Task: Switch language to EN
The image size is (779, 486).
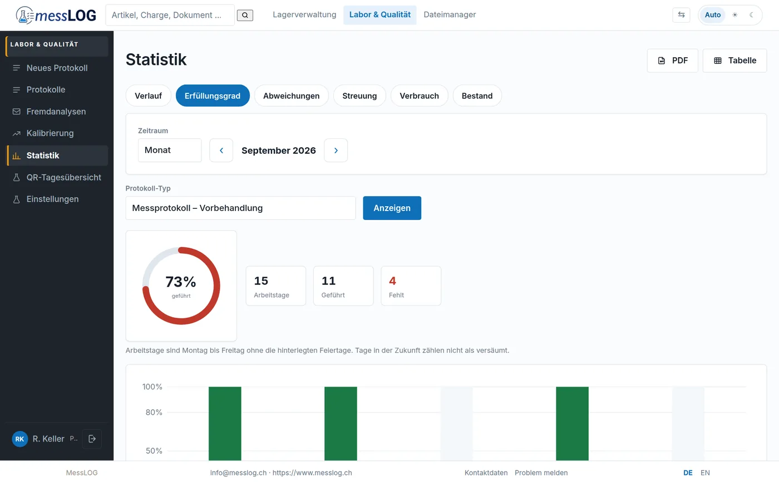Action: 706,473
